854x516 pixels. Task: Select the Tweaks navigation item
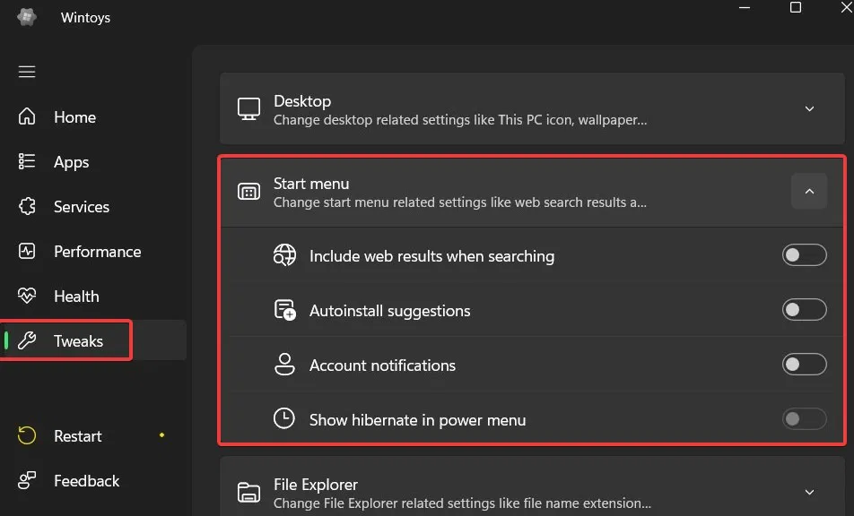(x=78, y=341)
